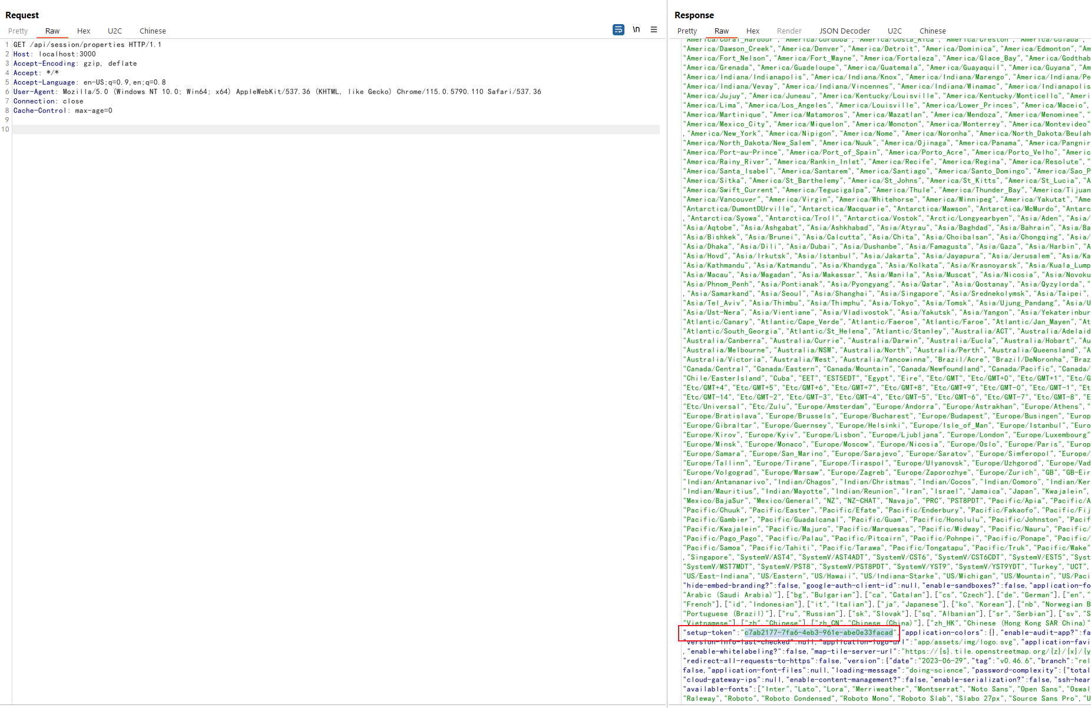Click the Accept: */* header line
This screenshot has height=708, width=1091.
click(36, 73)
